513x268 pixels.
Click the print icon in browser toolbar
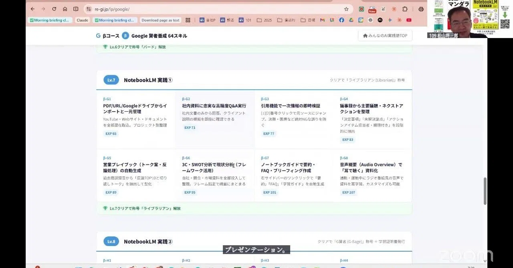pyautogui.click(x=421, y=9)
